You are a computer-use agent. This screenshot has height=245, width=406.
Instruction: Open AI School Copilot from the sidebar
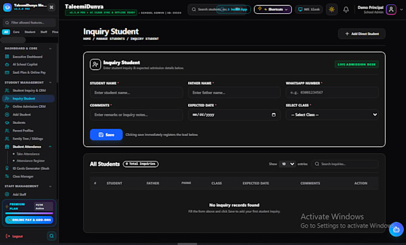point(25,64)
